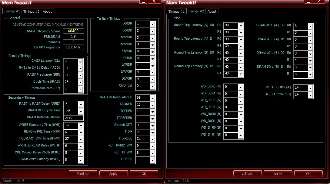Open the empty OREFNI dropdown
Screen dimensions: 330x184
tap(152, 160)
